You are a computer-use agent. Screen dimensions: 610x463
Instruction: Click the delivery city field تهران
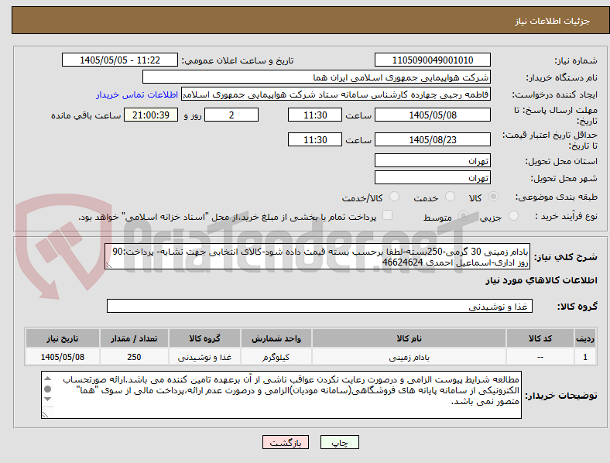[432, 178]
